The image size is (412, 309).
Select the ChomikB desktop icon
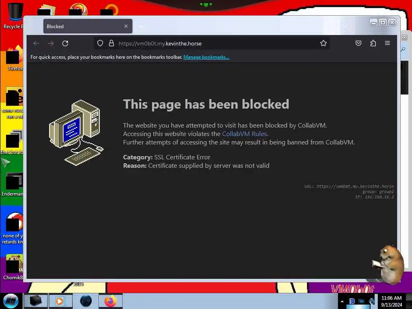tap(13, 267)
